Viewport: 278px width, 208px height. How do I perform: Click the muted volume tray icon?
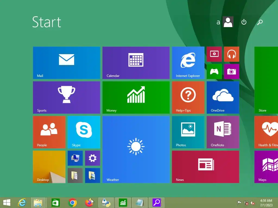[x=252, y=203]
